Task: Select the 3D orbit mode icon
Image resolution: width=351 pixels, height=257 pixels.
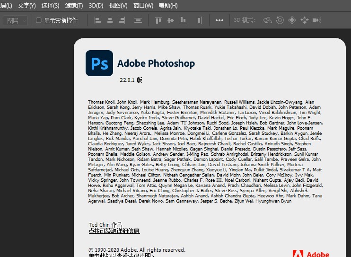Action: pyautogui.click(x=268, y=20)
